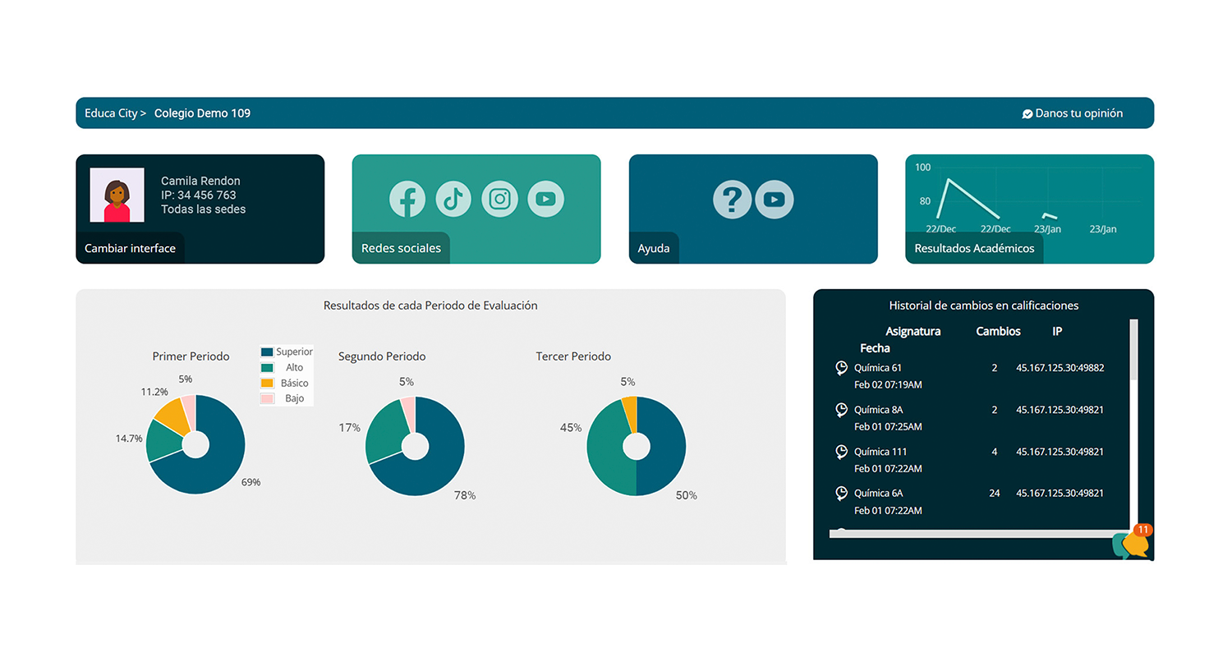1232x657 pixels.
Task: Click the history icon beside Química 61
Action: pyautogui.click(x=841, y=368)
